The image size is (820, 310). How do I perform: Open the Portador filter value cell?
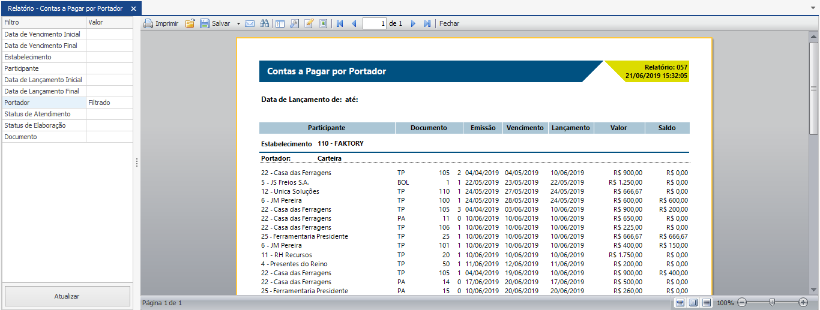tap(109, 103)
